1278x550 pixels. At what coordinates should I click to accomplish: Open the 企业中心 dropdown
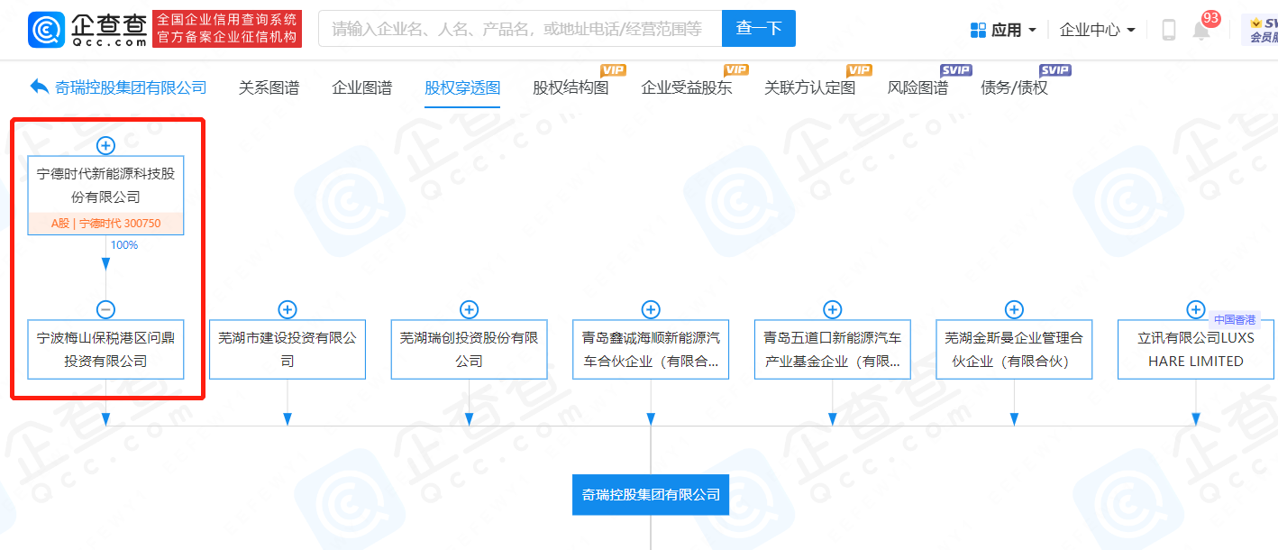1097,30
